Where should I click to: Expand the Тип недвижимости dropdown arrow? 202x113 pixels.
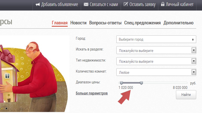(x=194, y=61)
